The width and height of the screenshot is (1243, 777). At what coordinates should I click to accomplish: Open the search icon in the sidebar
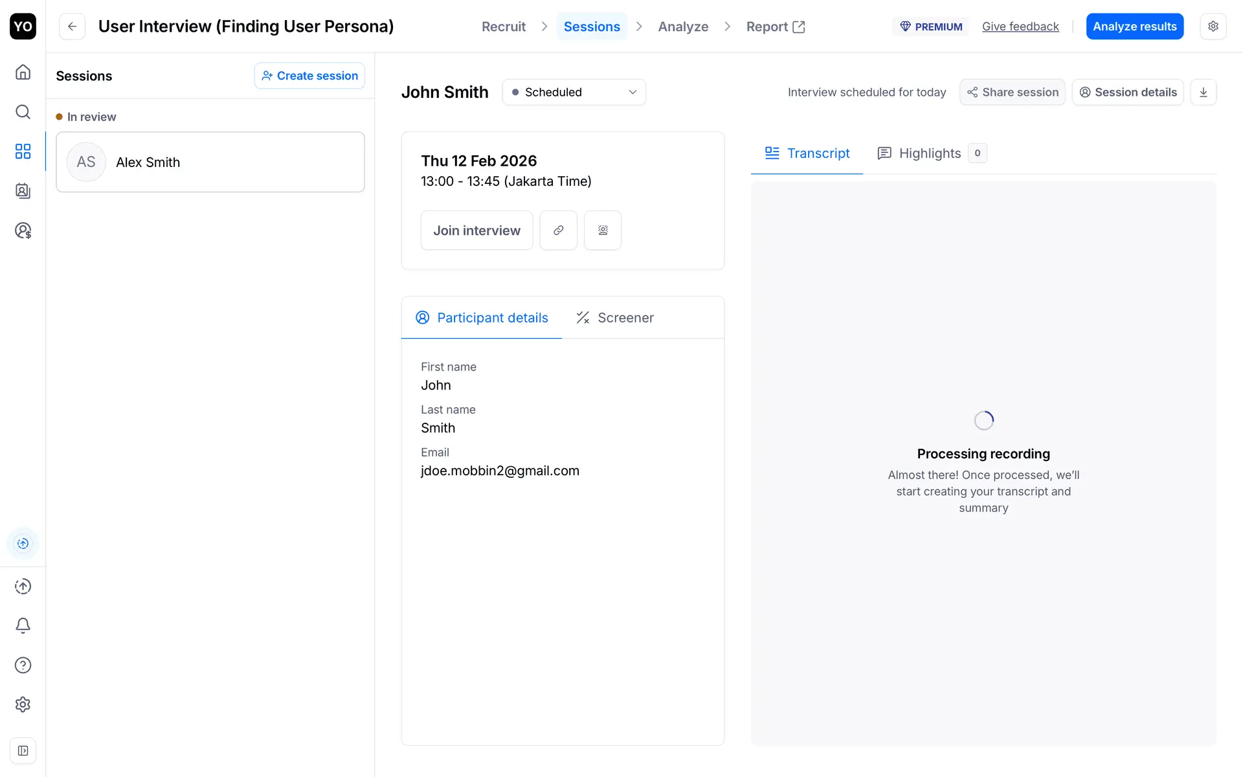point(23,111)
